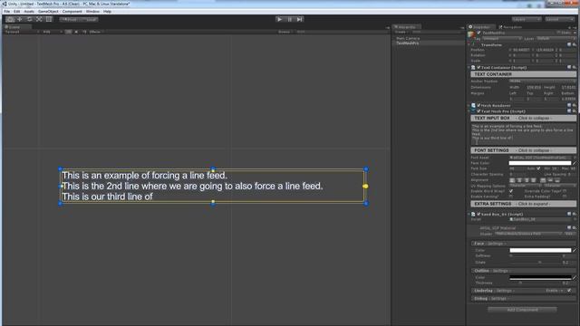Switch to the Inspector tab
The height and width of the screenshot is (326, 580).
point(481,27)
